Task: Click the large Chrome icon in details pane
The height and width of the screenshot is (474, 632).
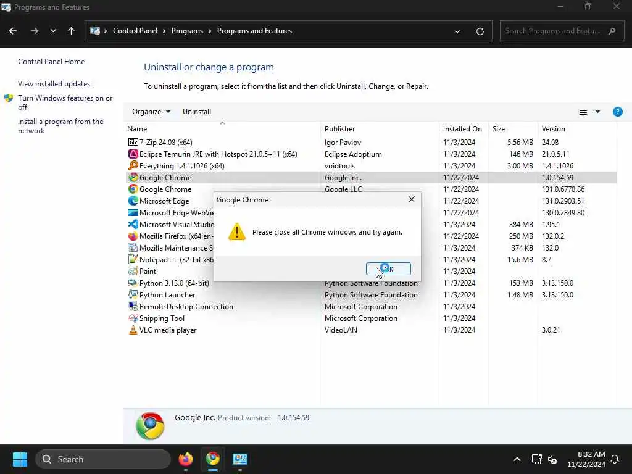Action: click(150, 426)
